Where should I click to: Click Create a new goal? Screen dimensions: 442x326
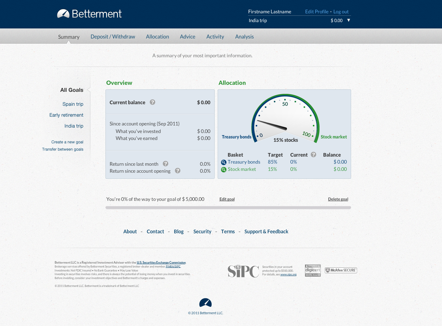coord(67,142)
